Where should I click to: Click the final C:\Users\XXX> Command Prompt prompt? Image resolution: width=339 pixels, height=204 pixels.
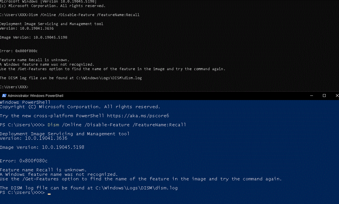coord(14,87)
